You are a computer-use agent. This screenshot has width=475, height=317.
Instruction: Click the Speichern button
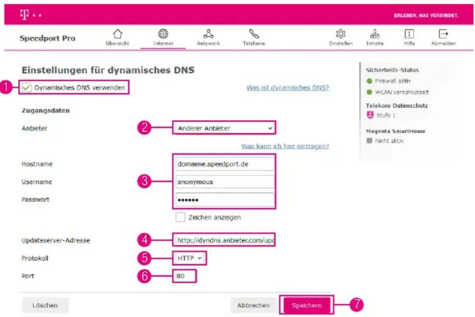tap(307, 305)
